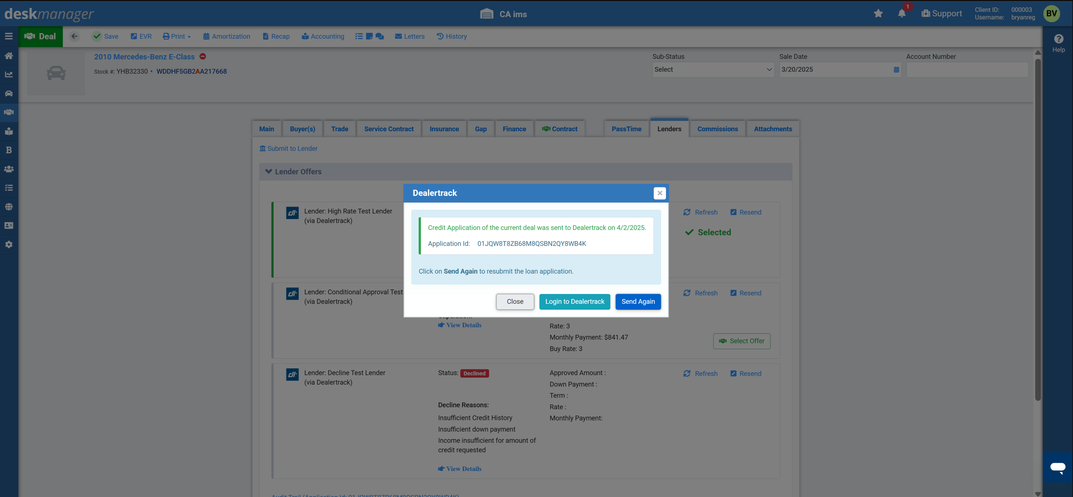Switch to the Gap tab

481,129
